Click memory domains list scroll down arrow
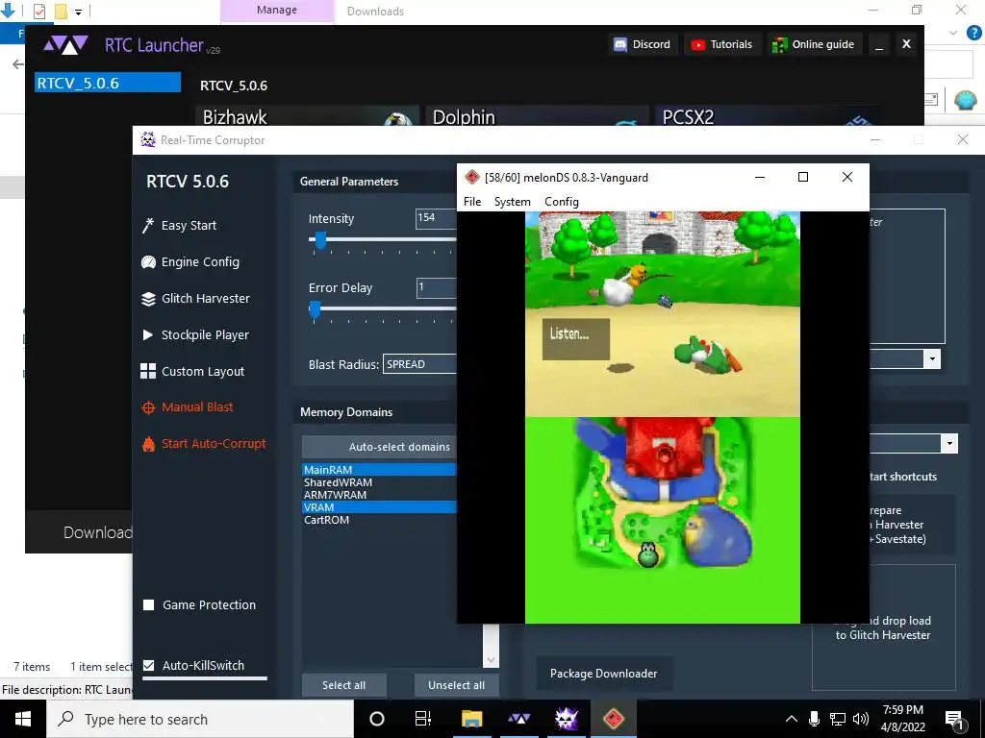Viewport: 985px width, 738px height. (x=491, y=659)
